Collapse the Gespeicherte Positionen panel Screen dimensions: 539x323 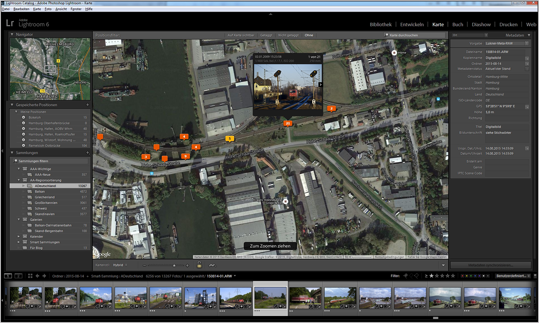click(12, 105)
